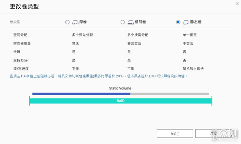This screenshot has width=241, height=144.
Task: Select the 厚卷 radio button
Action: click(x=67, y=22)
